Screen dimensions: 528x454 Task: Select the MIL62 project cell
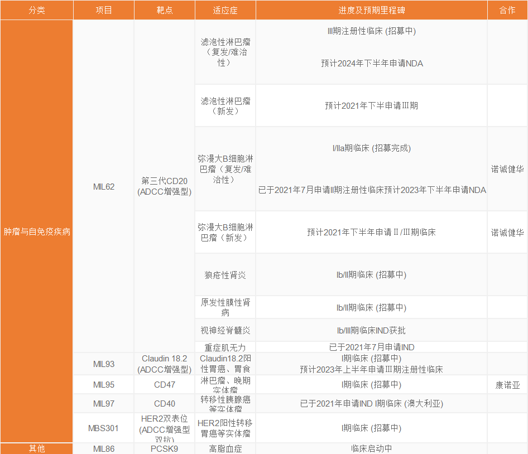[104, 186]
